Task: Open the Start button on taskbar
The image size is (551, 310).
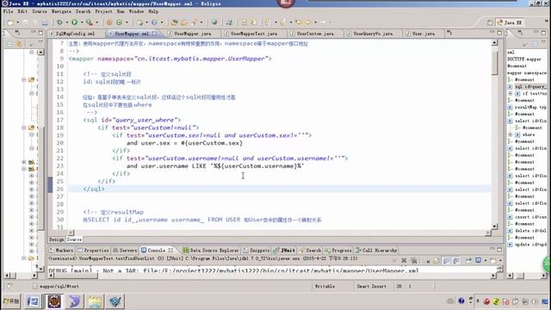Action: point(11,301)
